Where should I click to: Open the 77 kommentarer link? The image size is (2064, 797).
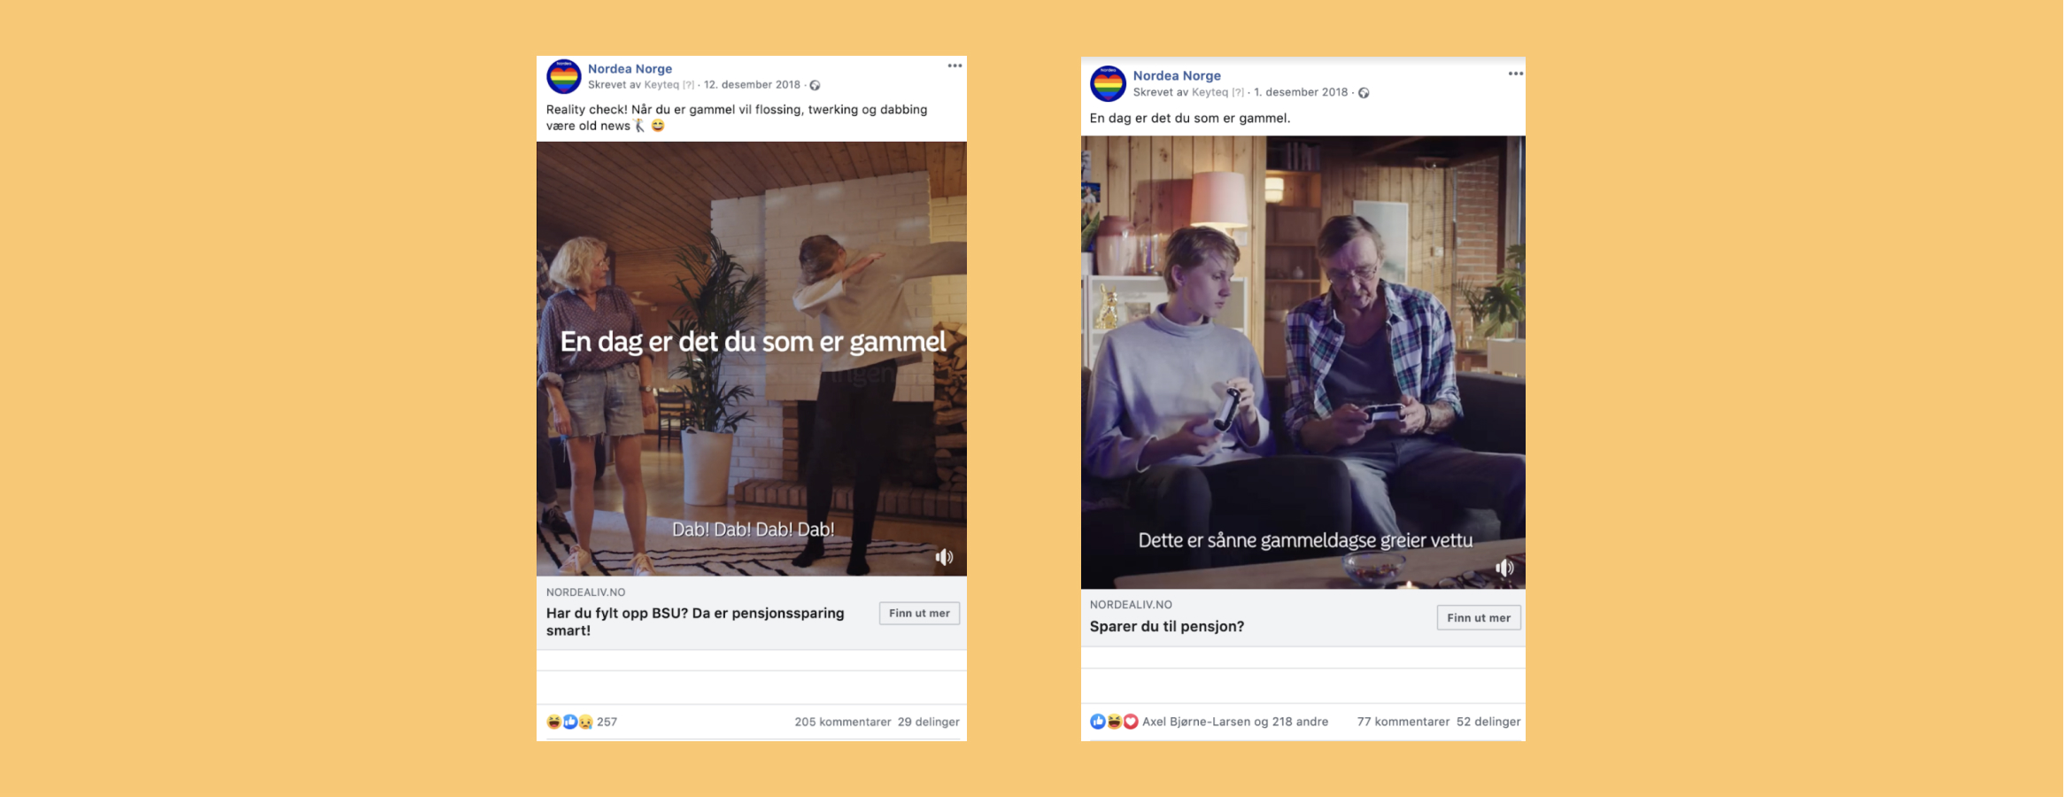(1403, 722)
